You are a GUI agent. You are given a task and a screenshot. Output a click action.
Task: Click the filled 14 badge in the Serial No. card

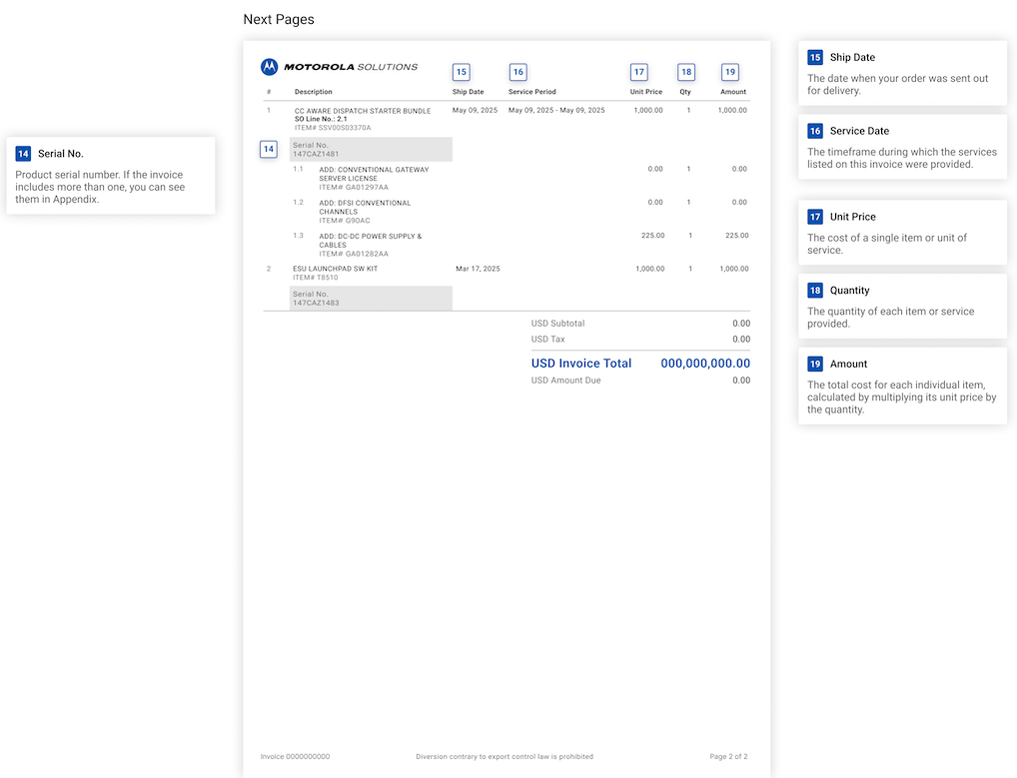coord(23,154)
